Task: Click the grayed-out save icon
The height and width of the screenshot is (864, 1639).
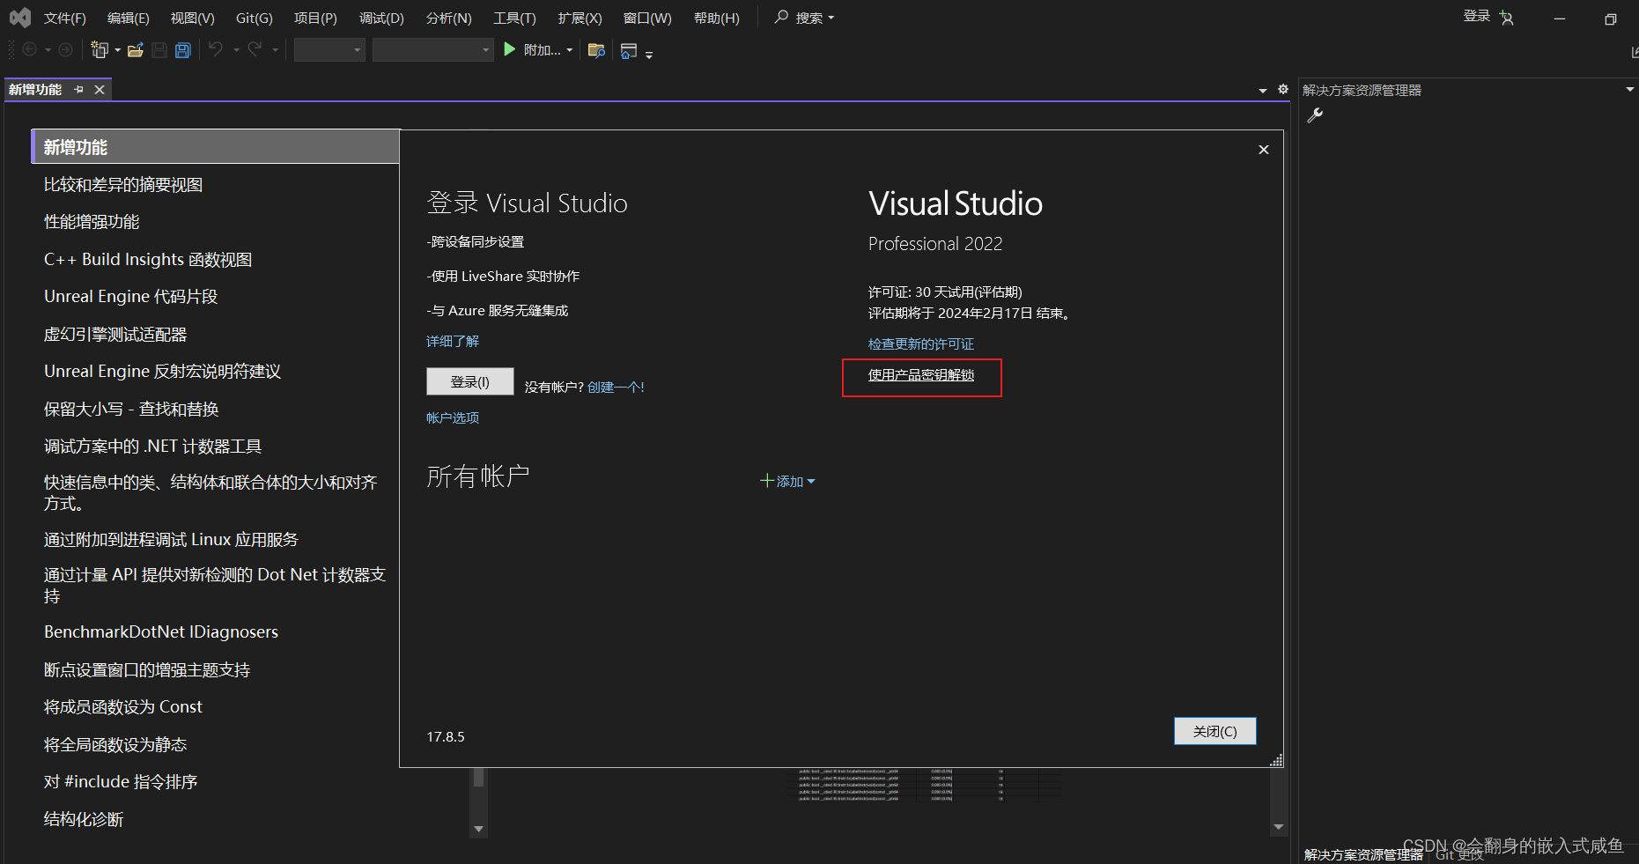Action: click(159, 50)
